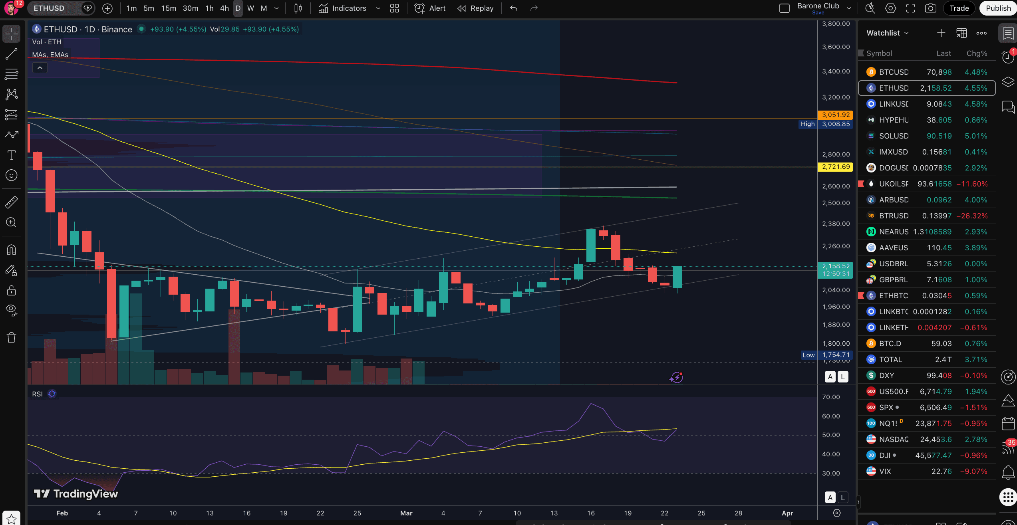The height and width of the screenshot is (525, 1017).
Task: Click the yellow 2,721.69 price label
Action: (x=835, y=167)
